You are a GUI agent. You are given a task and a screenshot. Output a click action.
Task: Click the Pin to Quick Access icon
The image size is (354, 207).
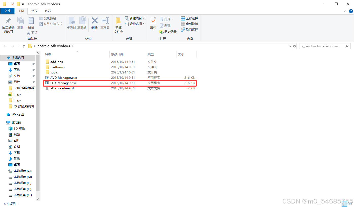[8, 21]
